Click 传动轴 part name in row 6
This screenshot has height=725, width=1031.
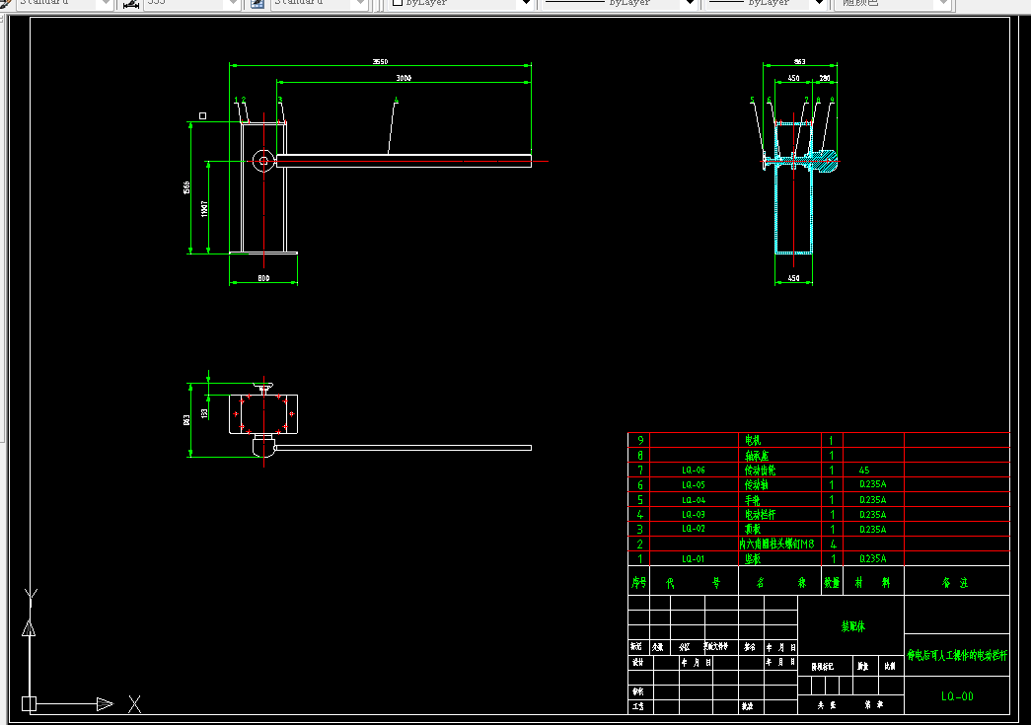(x=756, y=484)
